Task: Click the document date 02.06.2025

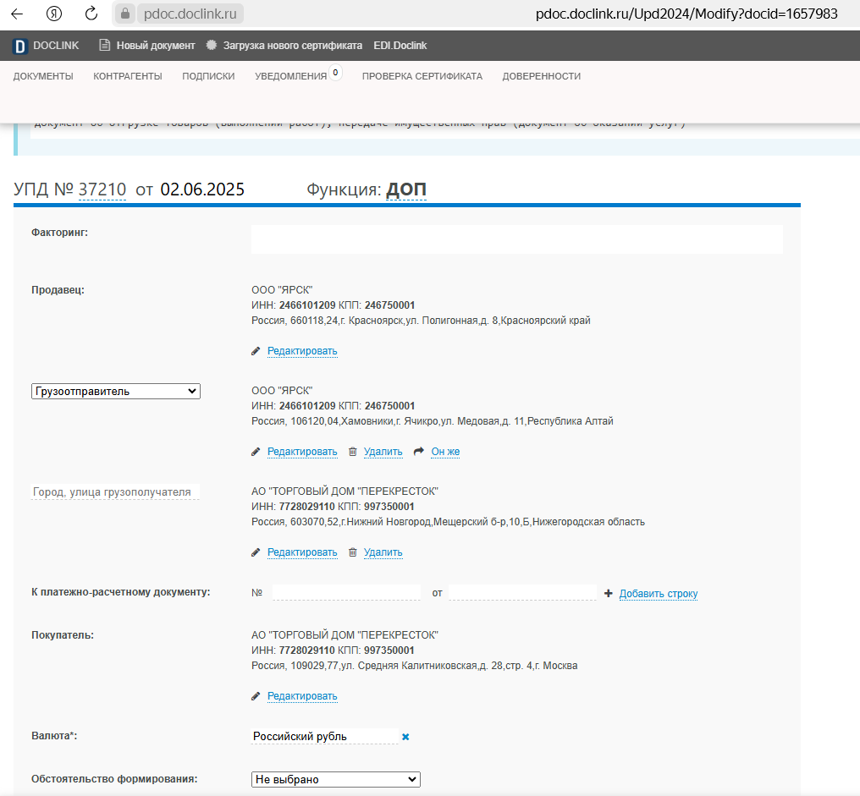Action: point(202,189)
